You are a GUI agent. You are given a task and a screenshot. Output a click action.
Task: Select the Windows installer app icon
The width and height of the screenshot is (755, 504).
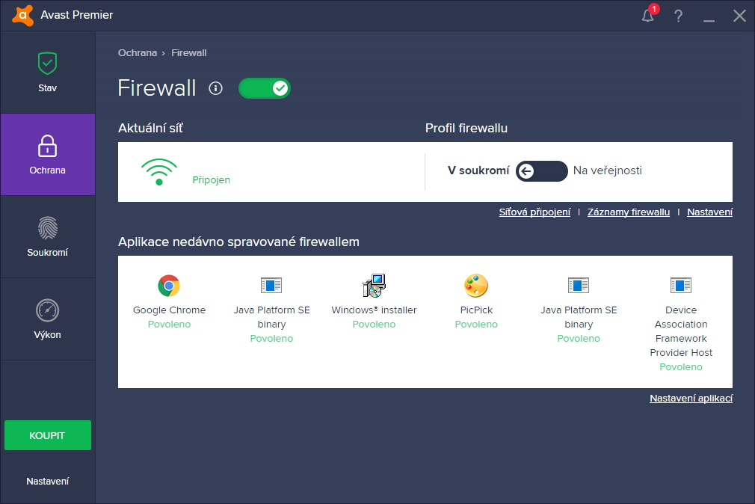coord(374,285)
